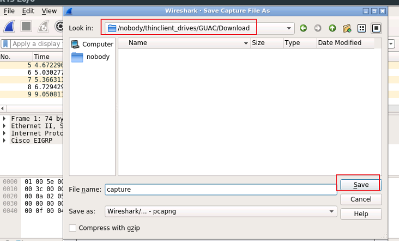Click the display filter bookmark icon
Screen dimensions: 399x241
(x=6, y=44)
